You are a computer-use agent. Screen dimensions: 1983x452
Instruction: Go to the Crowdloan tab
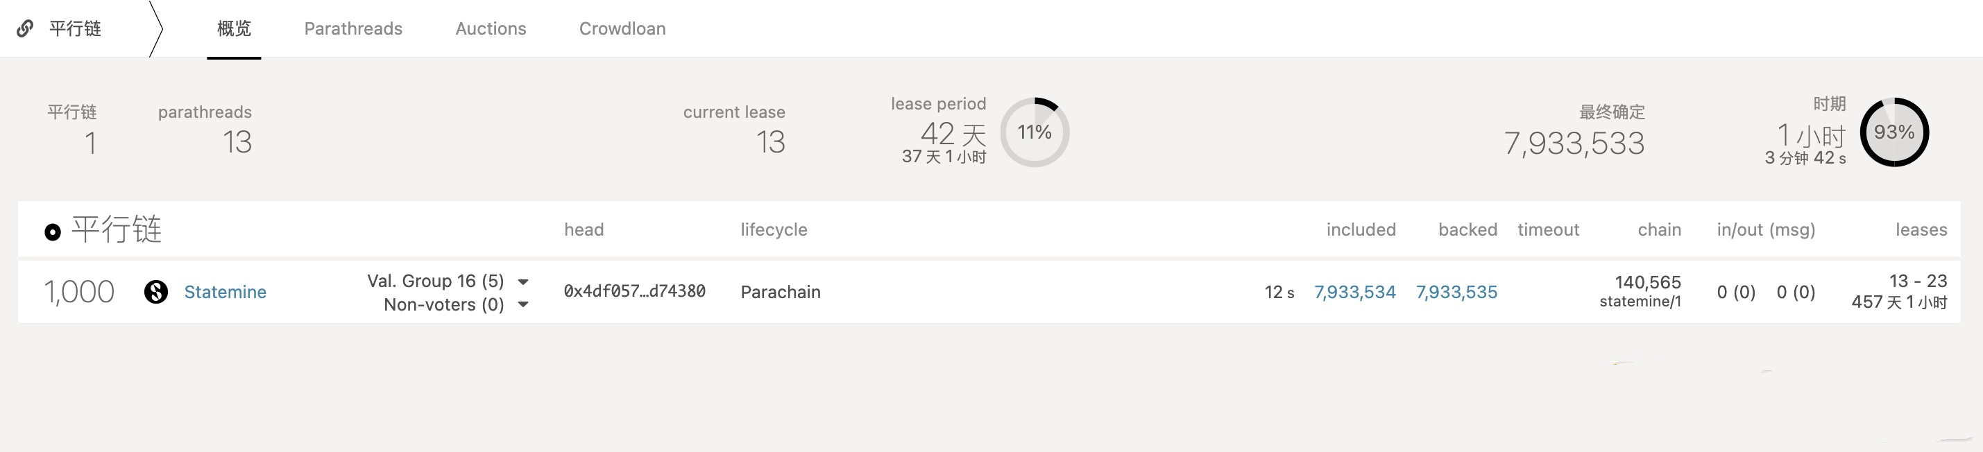[x=623, y=28]
